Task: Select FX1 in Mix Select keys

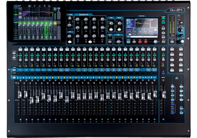Action: (x=181, y=87)
